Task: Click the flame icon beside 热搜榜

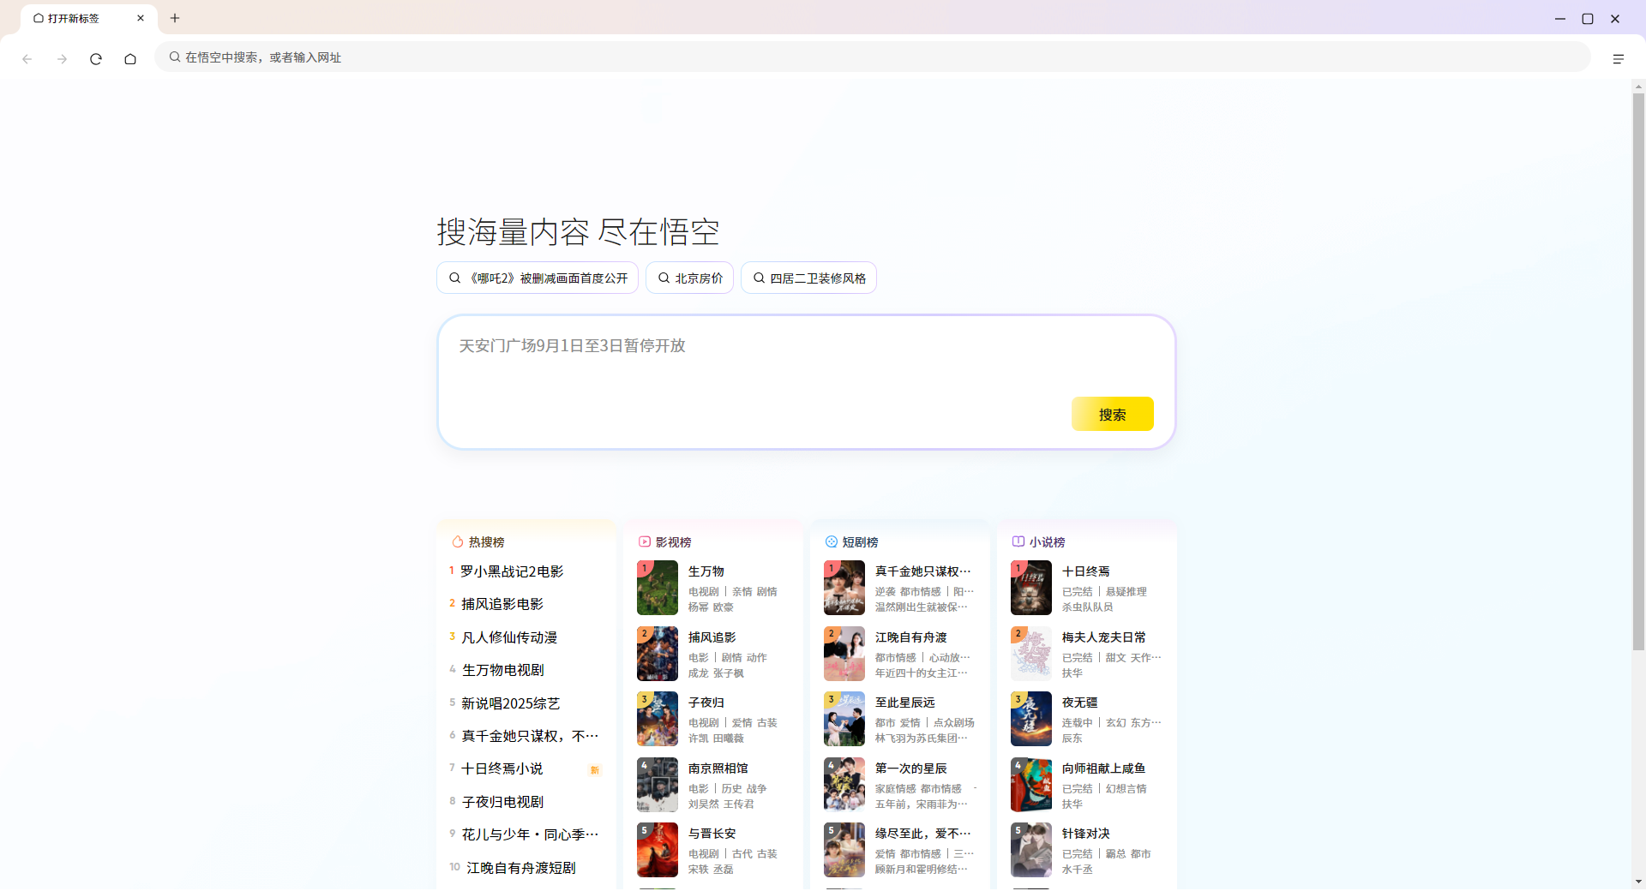Action: 457,541
